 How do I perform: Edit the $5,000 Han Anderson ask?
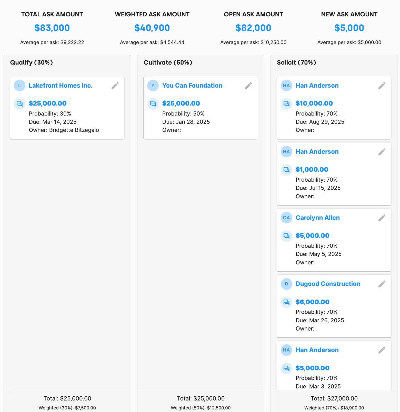click(x=382, y=350)
